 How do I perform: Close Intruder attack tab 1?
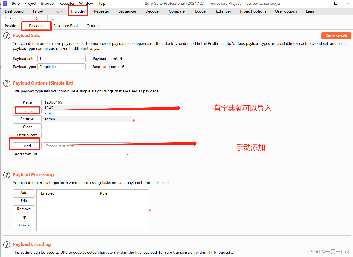[11, 18]
